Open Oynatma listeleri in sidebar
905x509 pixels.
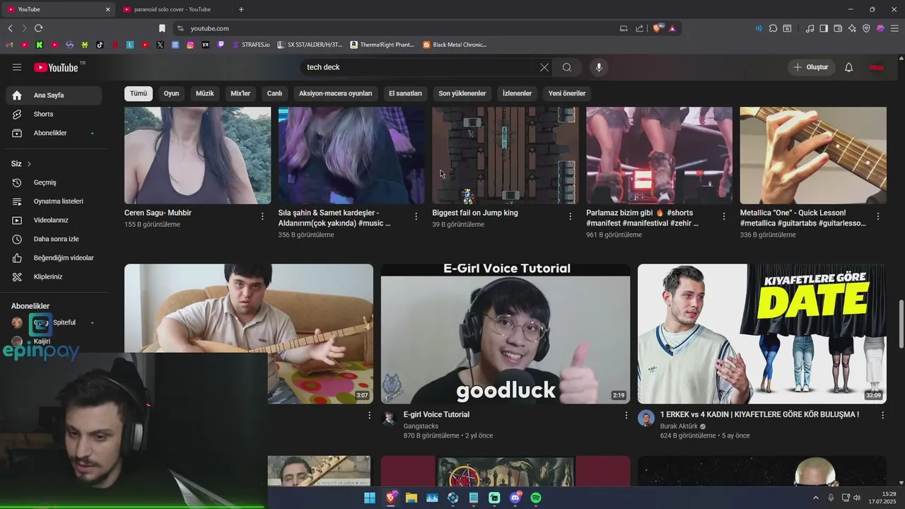click(x=54, y=201)
